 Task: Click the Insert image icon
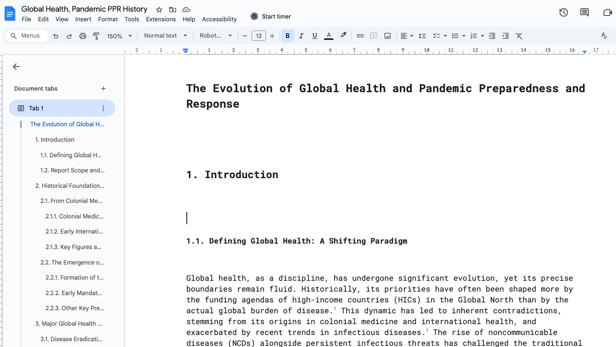pyautogui.click(x=387, y=36)
